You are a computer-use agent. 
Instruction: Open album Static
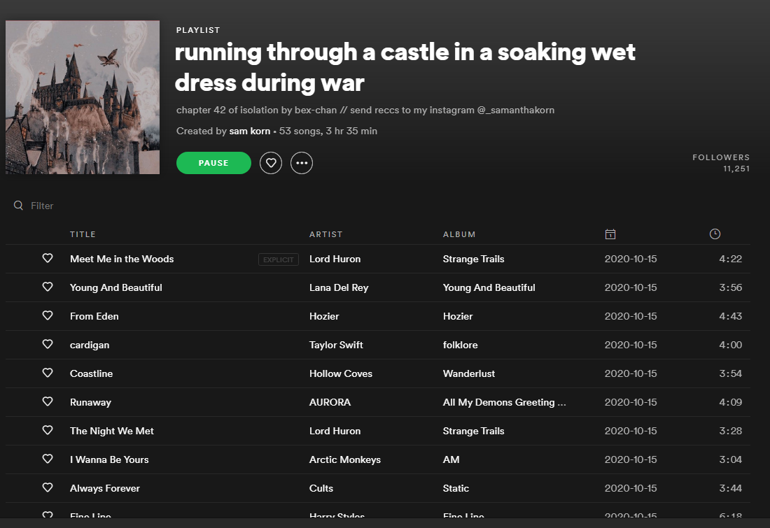456,488
